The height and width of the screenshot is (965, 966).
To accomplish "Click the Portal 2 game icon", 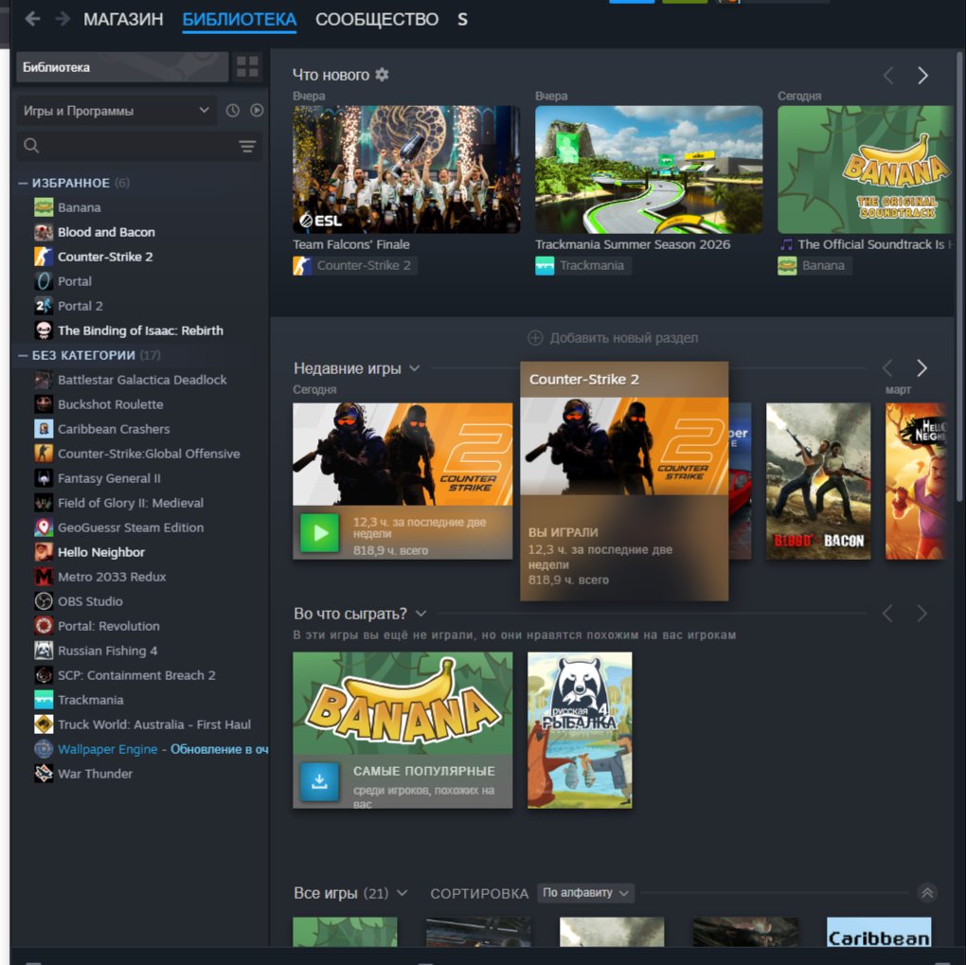I will [x=44, y=306].
